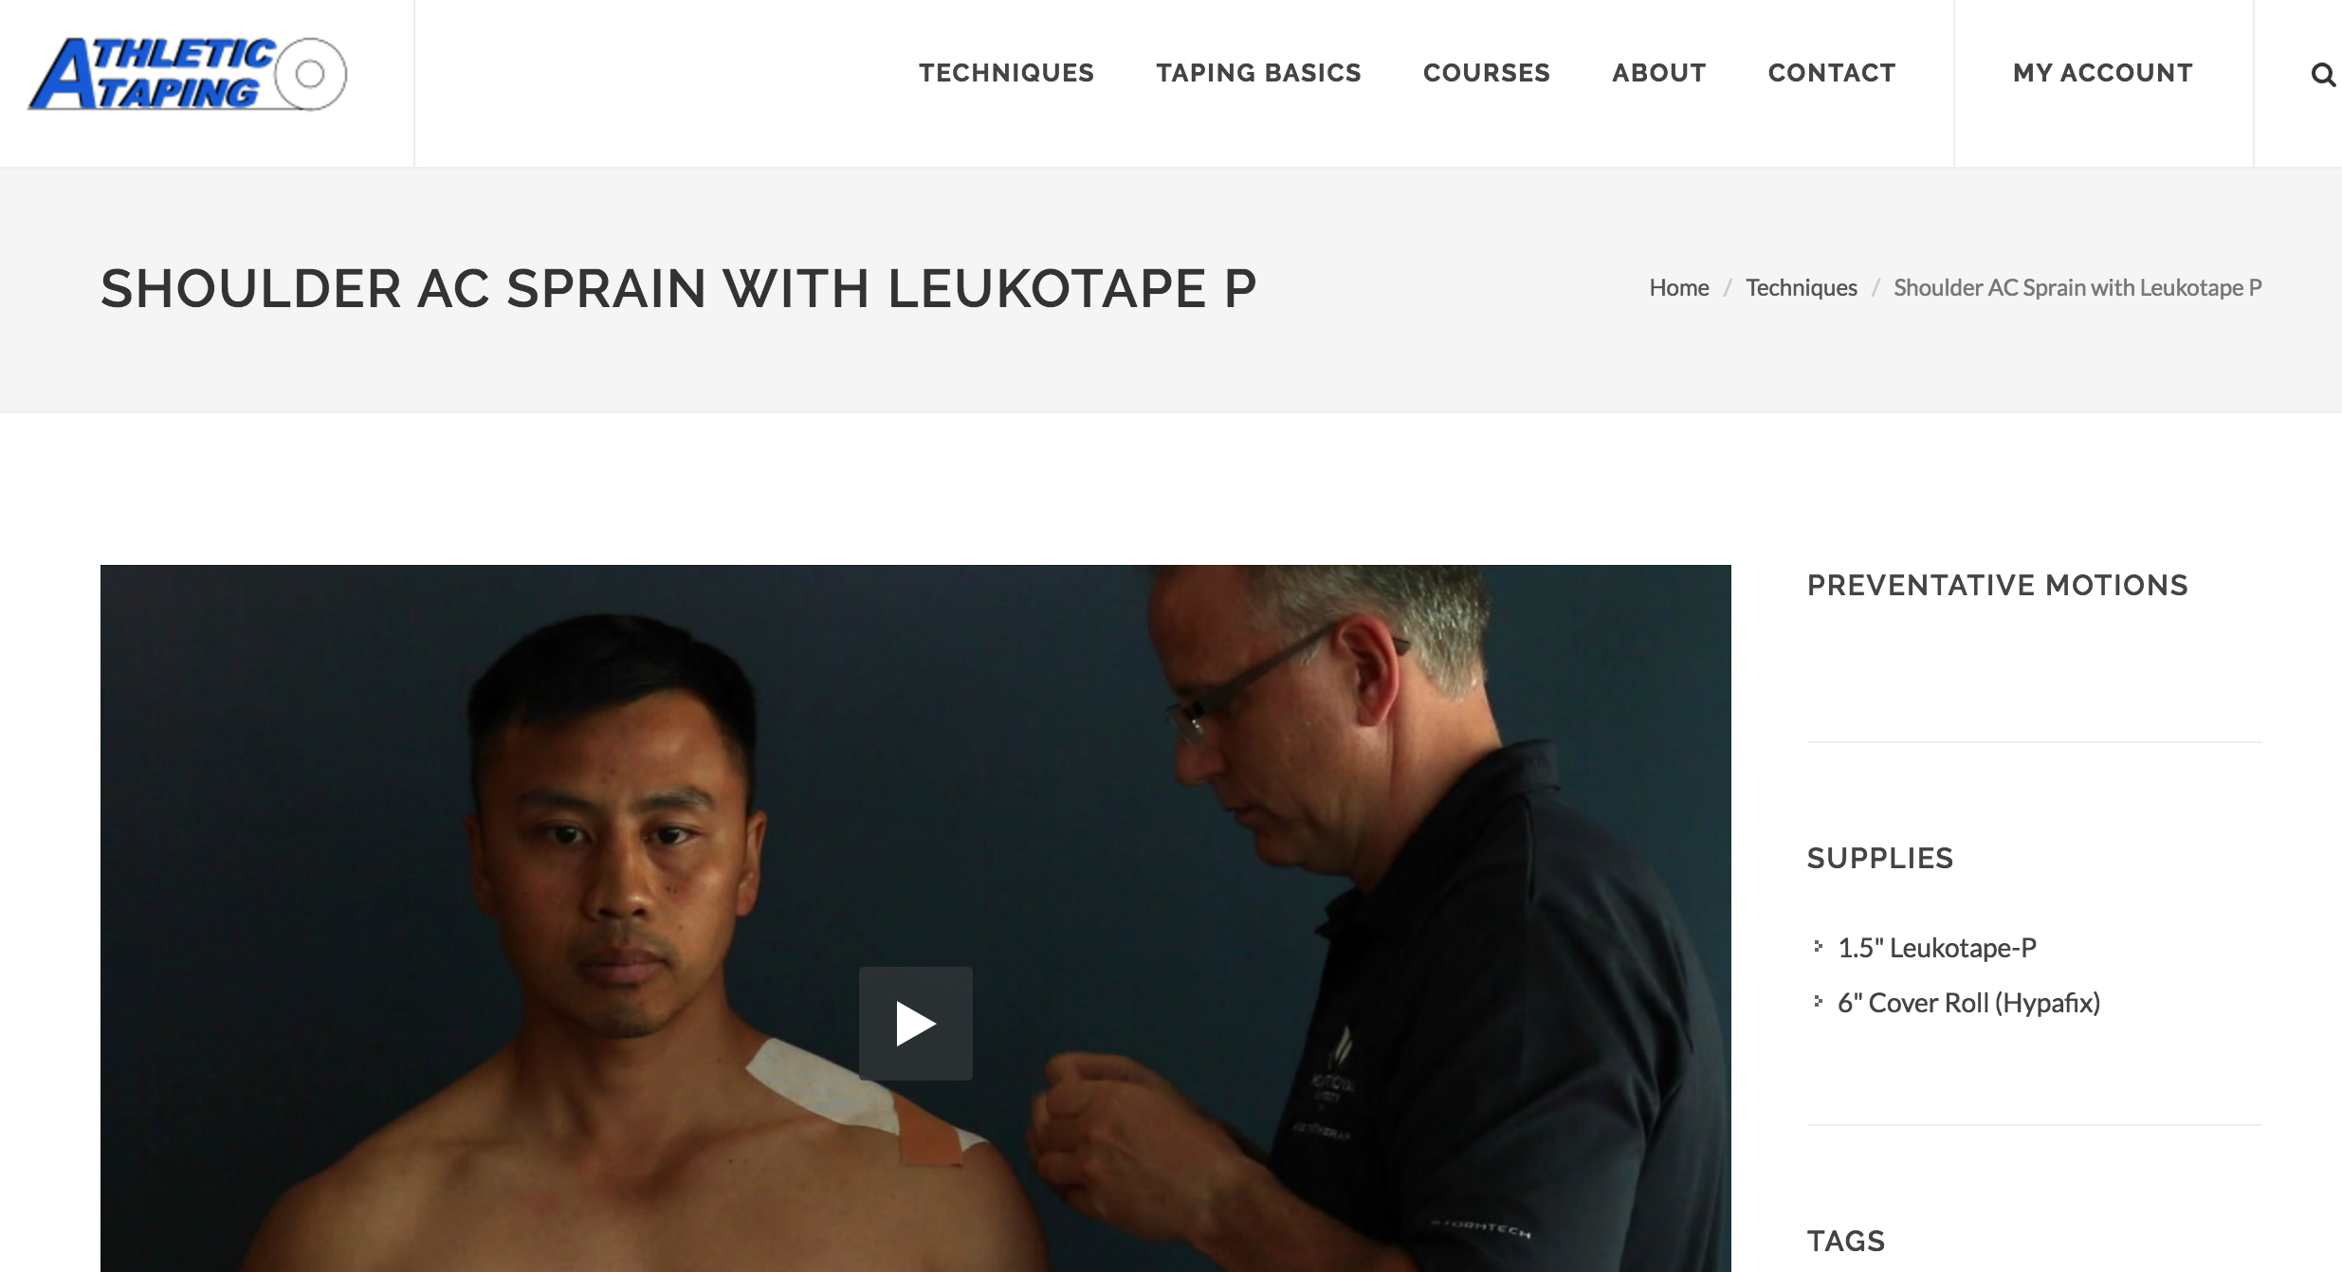Go to the Courses page
The width and height of the screenshot is (2342, 1272).
pos(1486,73)
